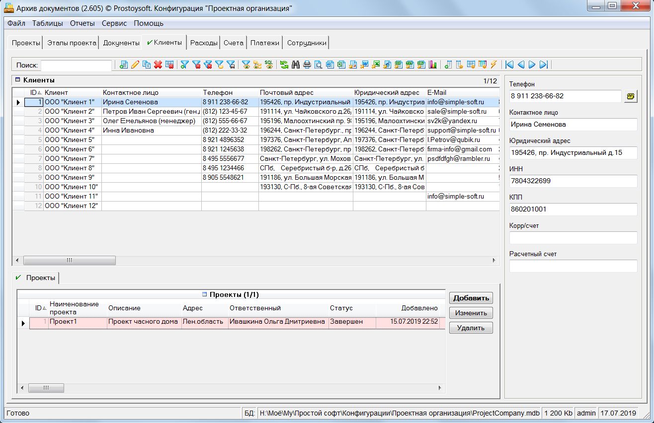Click the phone dial button beside Телефон
The width and height of the screenshot is (654, 423).
[630, 96]
